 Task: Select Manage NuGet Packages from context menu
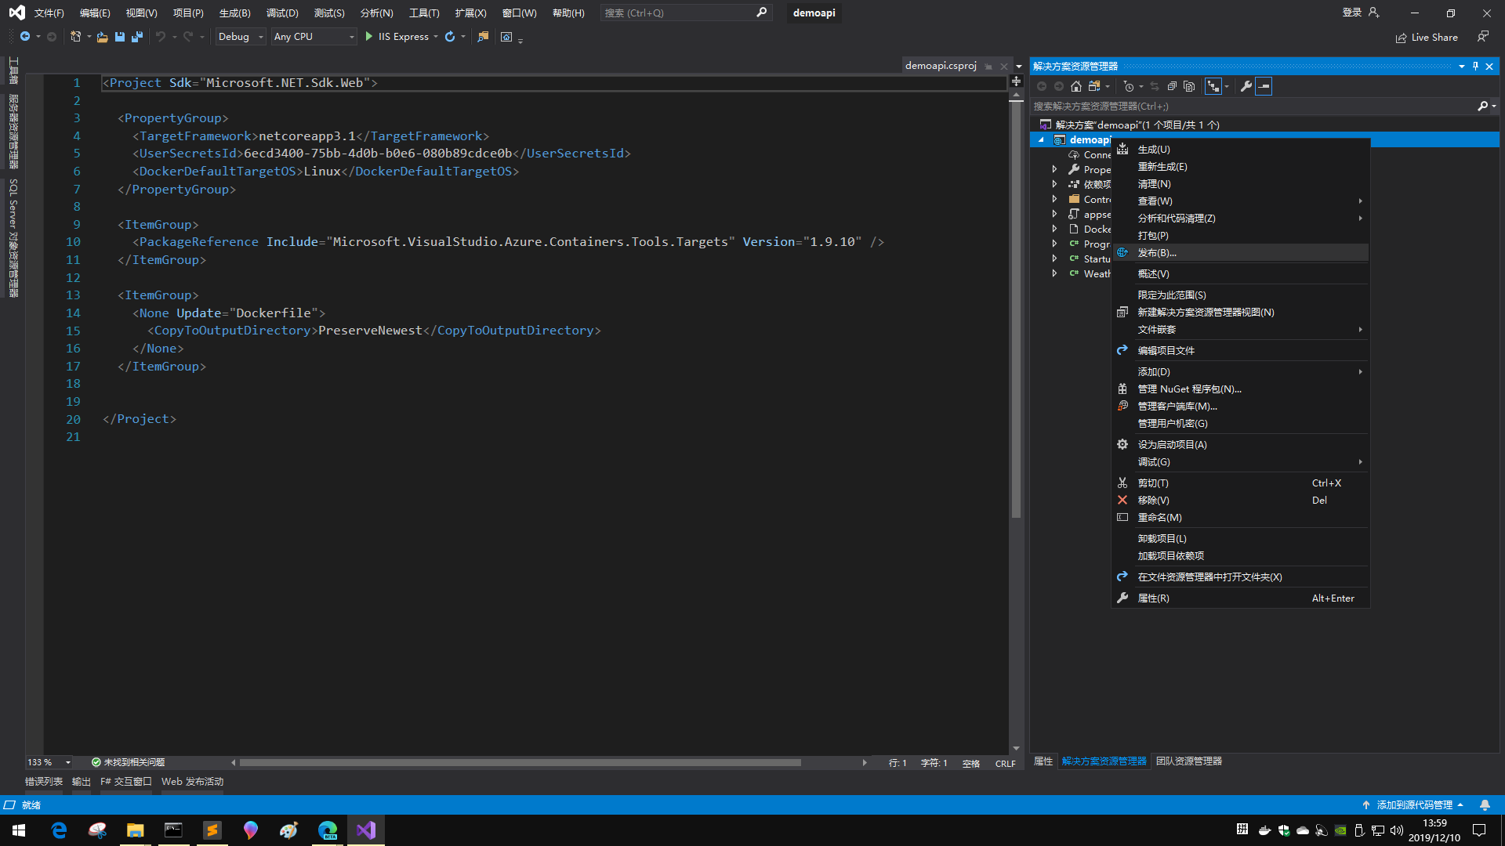(x=1189, y=389)
